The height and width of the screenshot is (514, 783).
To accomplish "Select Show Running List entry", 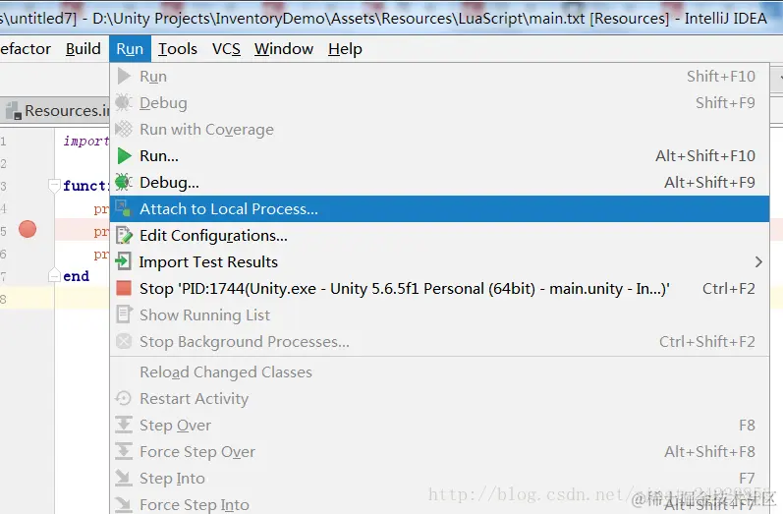I will pos(439,314).
